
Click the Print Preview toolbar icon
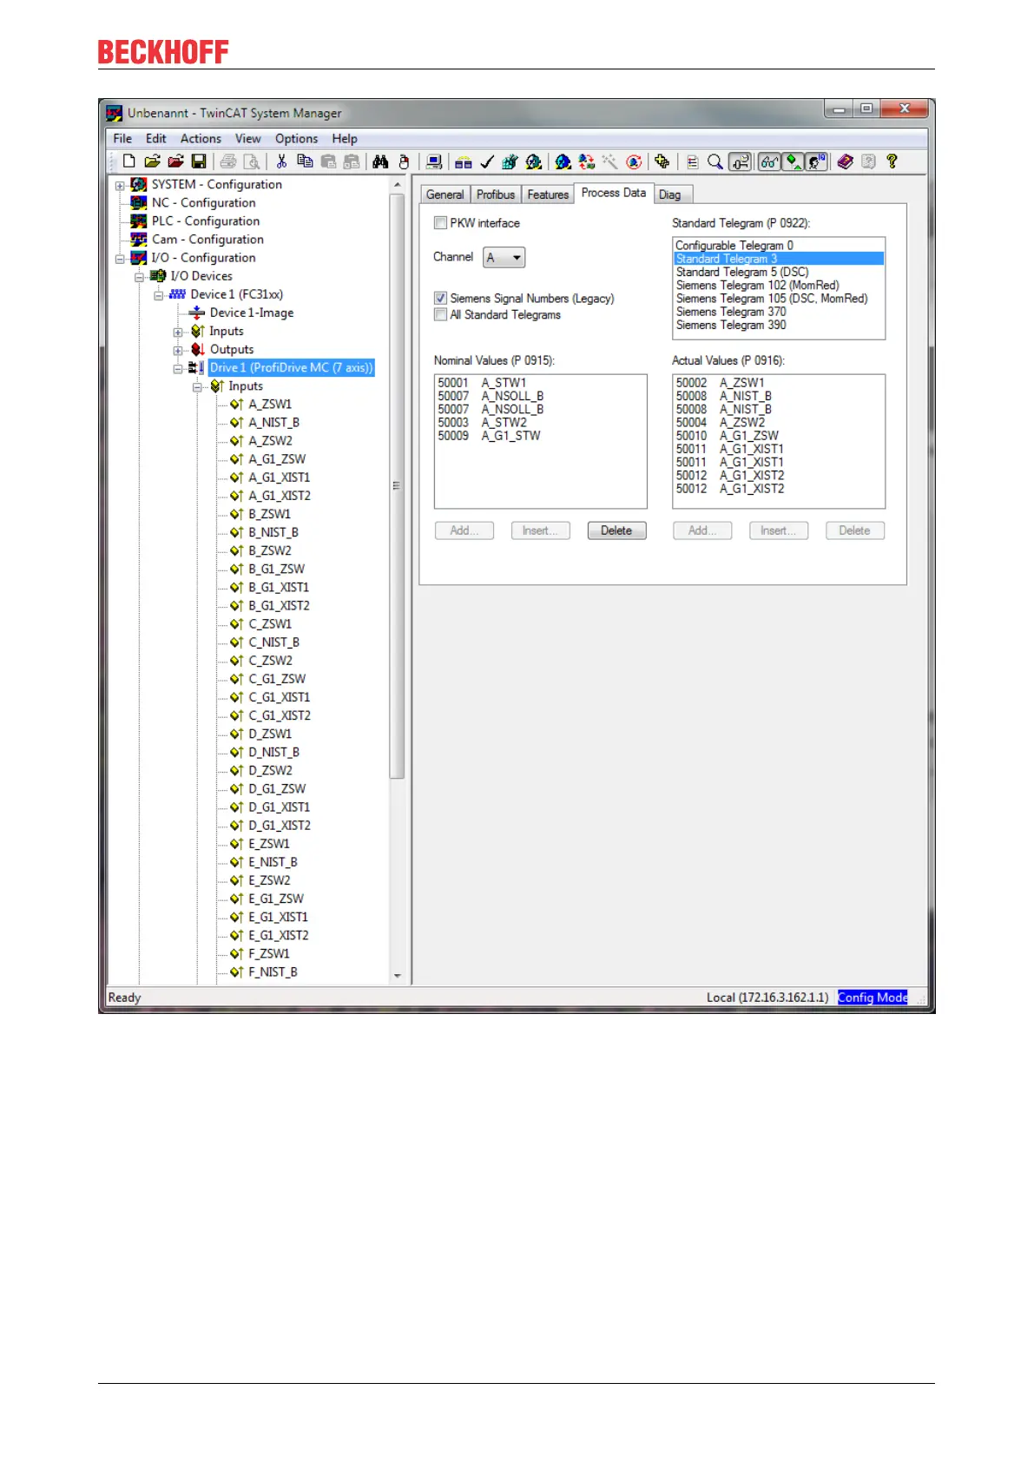252,161
